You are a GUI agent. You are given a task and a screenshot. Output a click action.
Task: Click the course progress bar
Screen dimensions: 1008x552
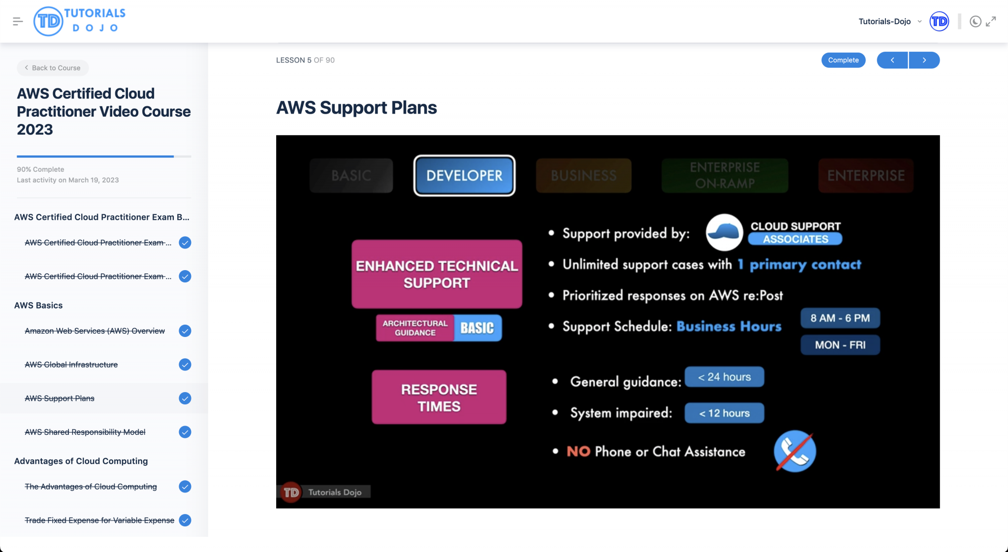(104, 156)
